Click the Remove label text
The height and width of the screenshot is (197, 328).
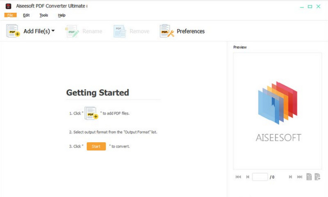(x=139, y=31)
